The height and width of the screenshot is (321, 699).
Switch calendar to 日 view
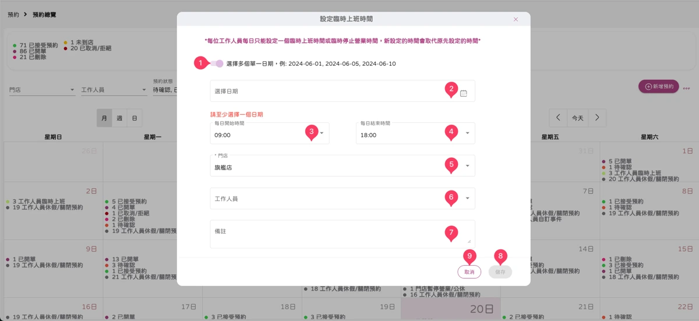tap(135, 118)
